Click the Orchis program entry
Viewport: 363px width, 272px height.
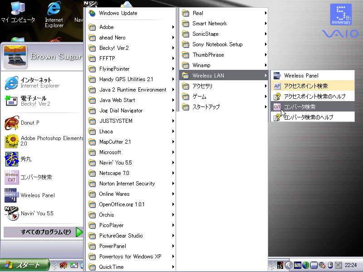[x=131, y=215]
